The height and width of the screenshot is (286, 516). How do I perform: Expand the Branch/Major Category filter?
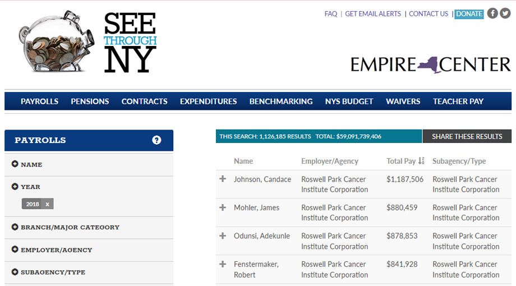(15, 227)
